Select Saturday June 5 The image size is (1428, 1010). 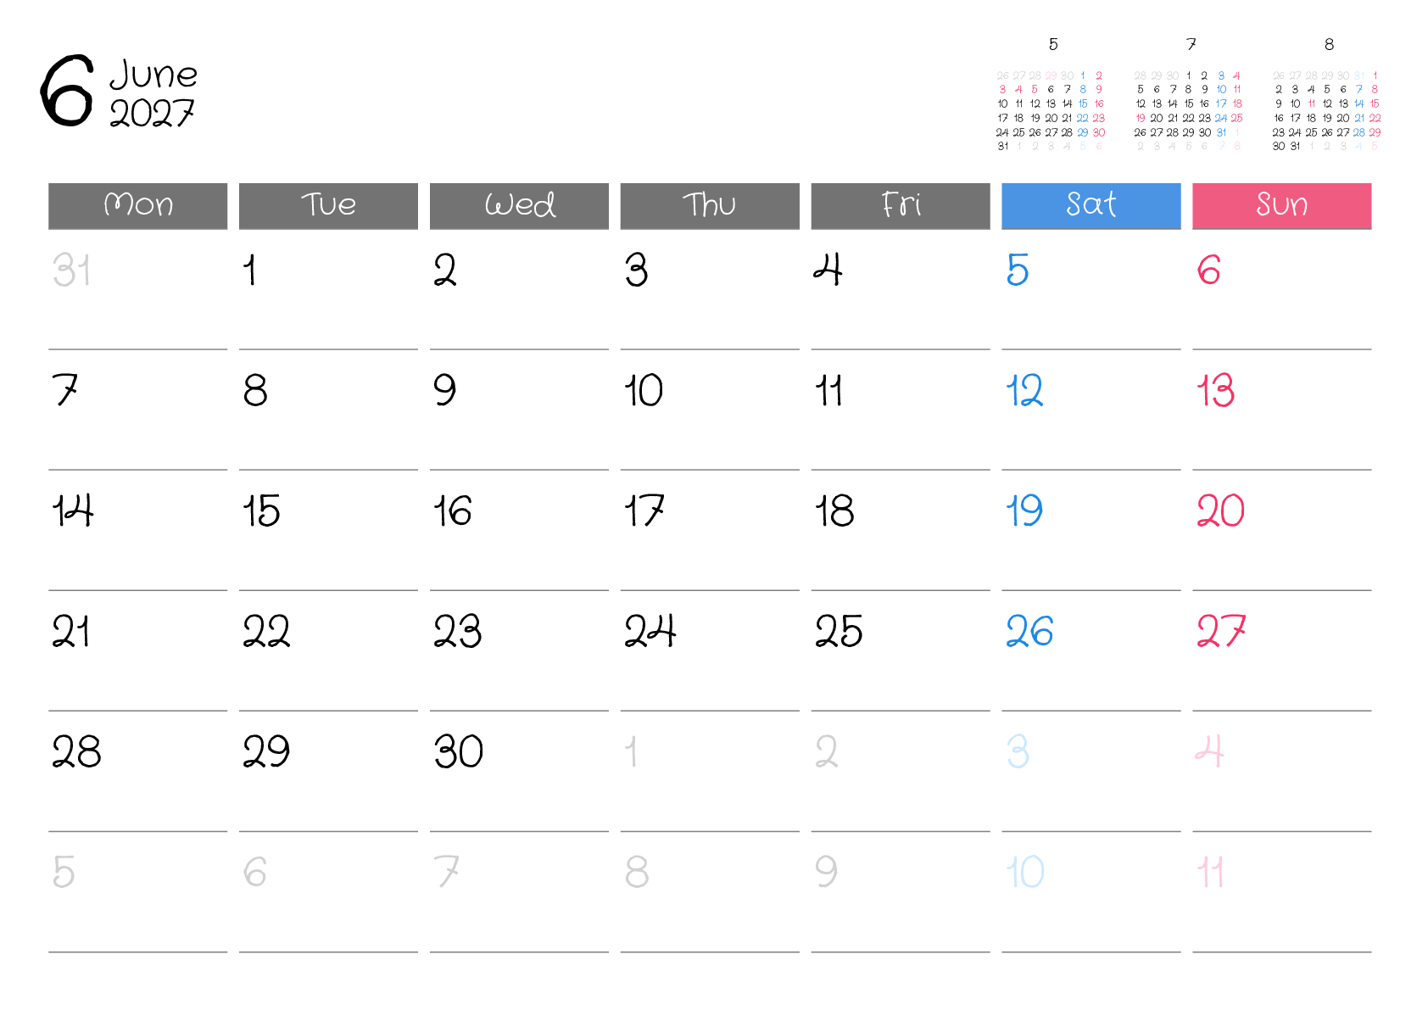1018,271
